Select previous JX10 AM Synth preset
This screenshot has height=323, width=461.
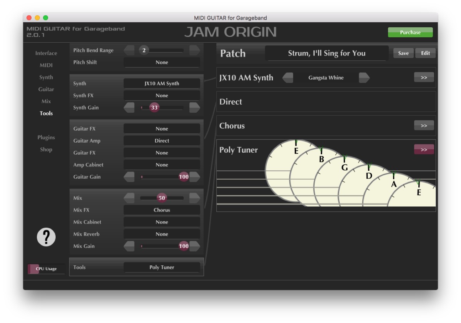[x=288, y=78]
